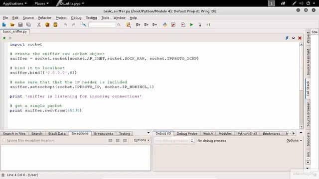Open the Places system menu
319x179 pixels.
coord(41,3)
